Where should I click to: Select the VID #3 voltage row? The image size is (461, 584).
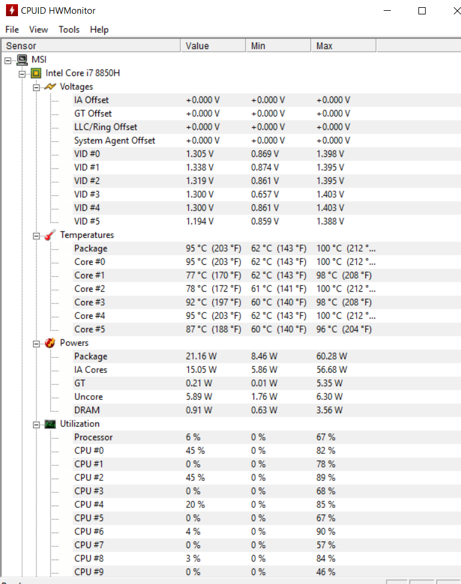point(267,194)
